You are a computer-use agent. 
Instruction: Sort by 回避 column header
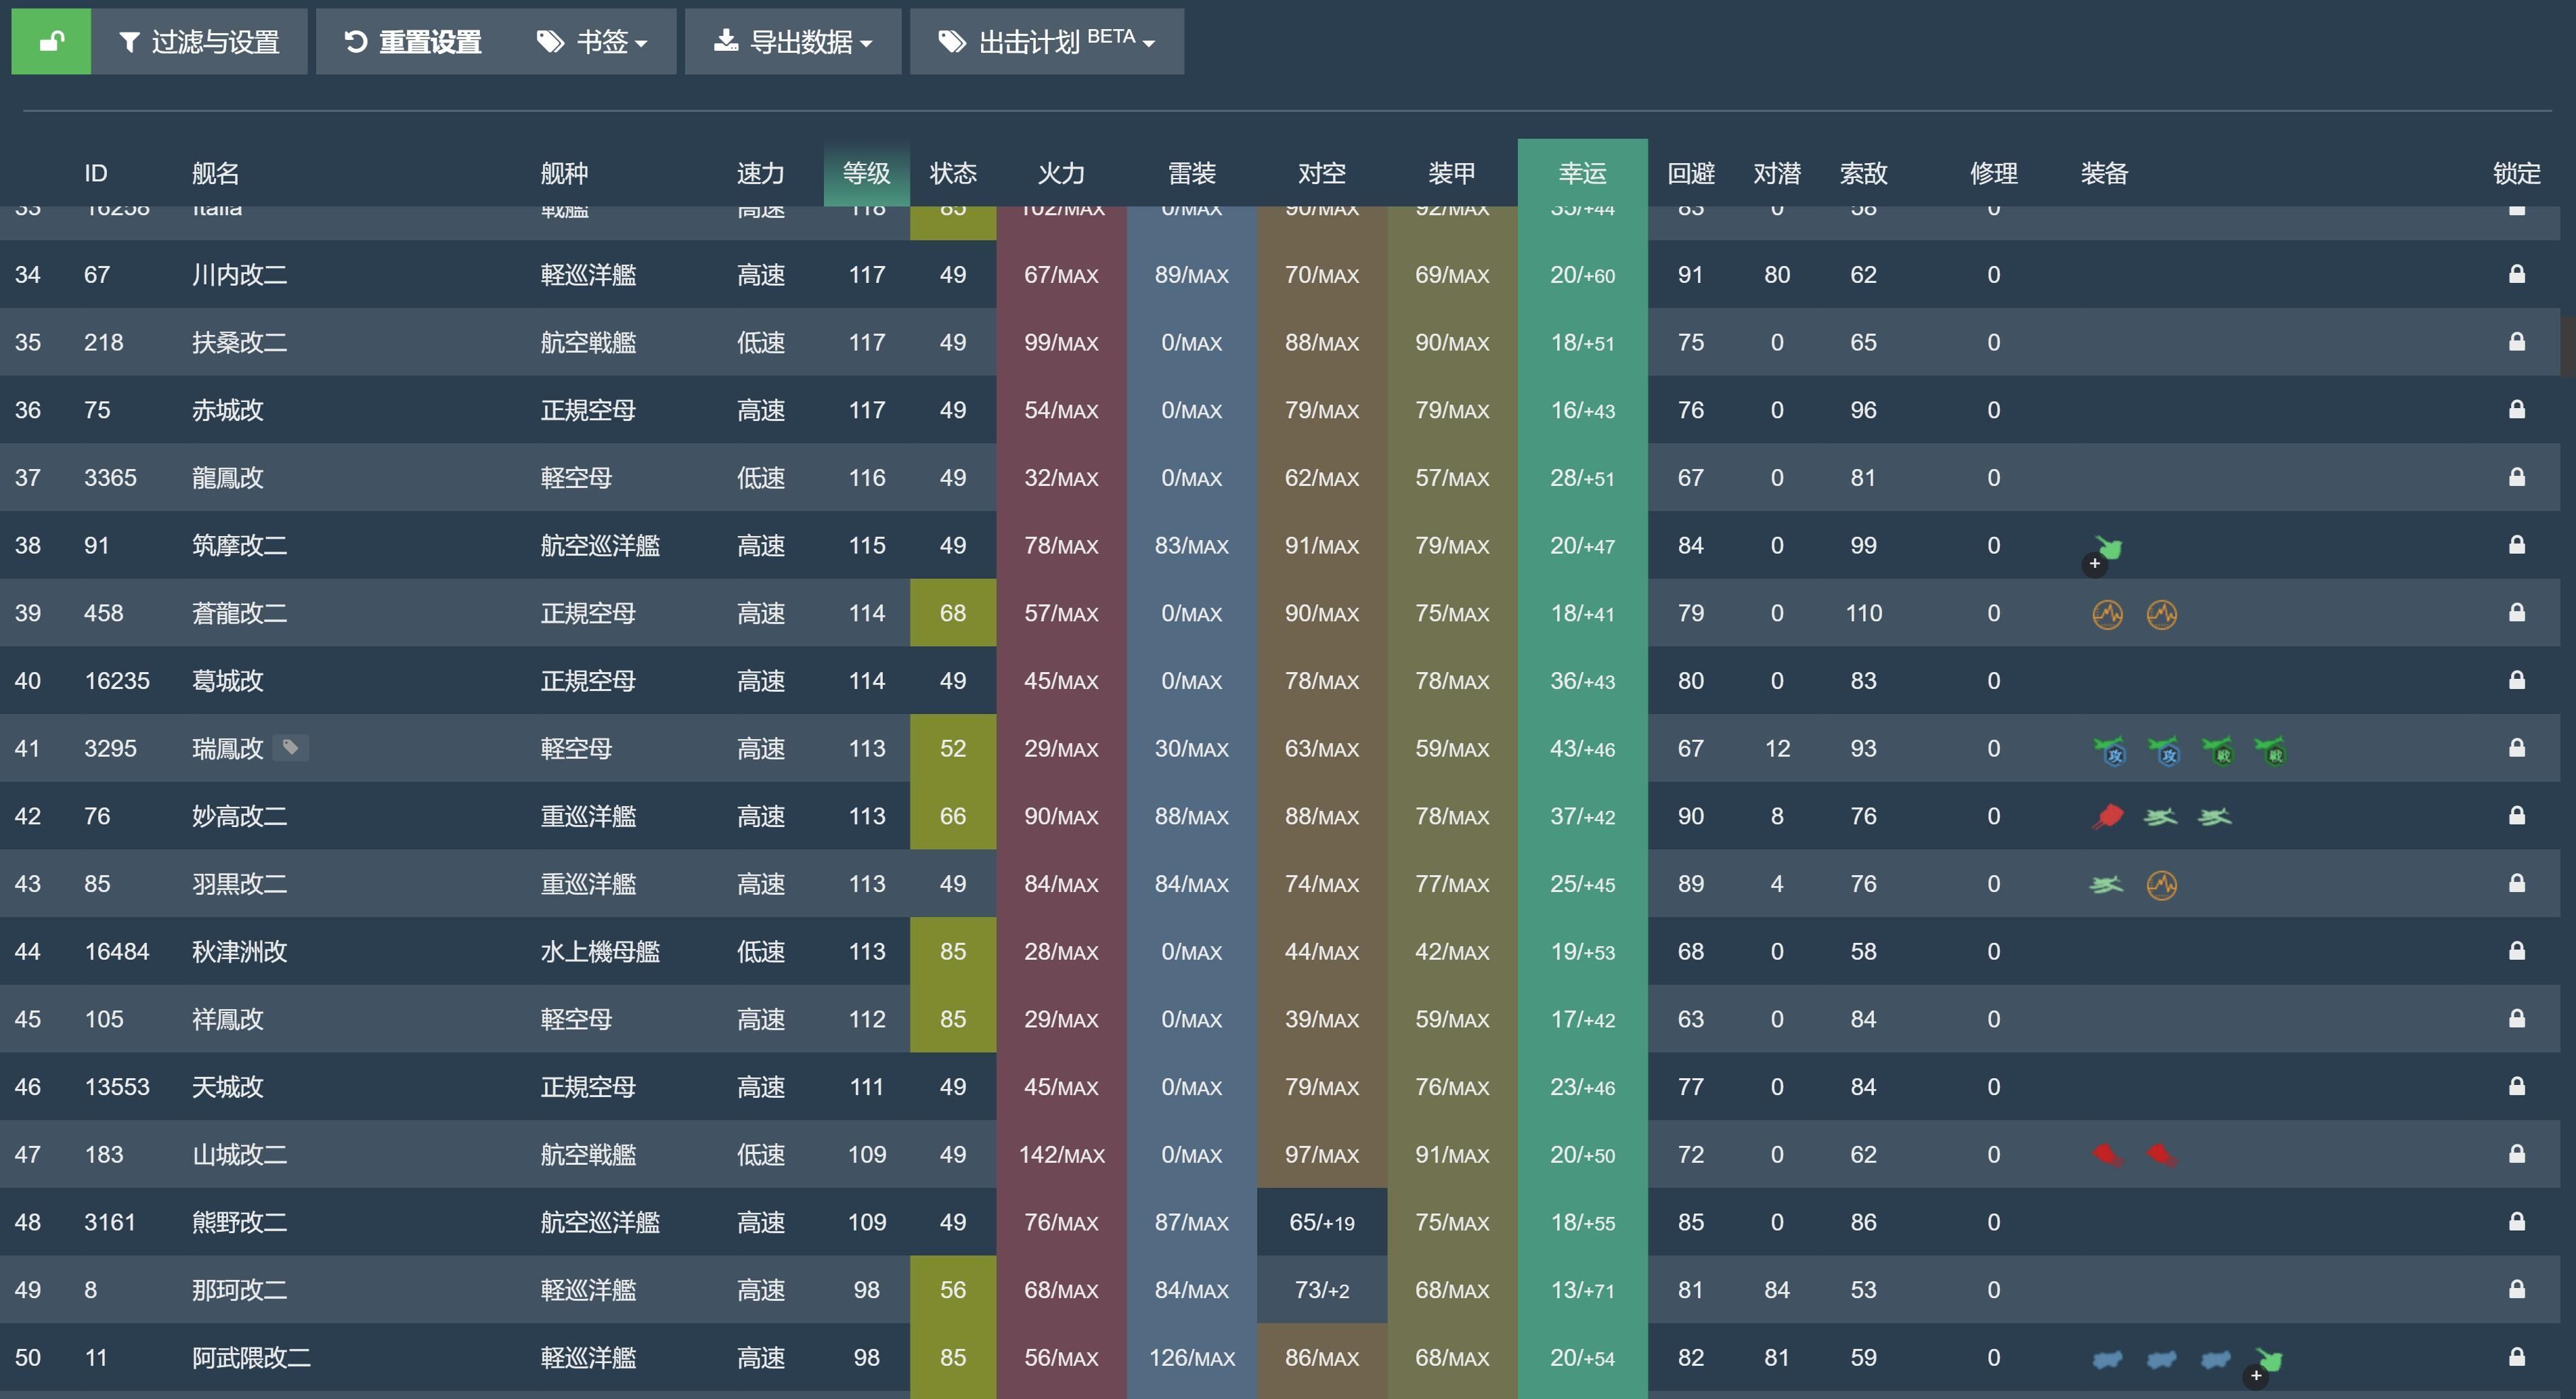click(x=1691, y=173)
